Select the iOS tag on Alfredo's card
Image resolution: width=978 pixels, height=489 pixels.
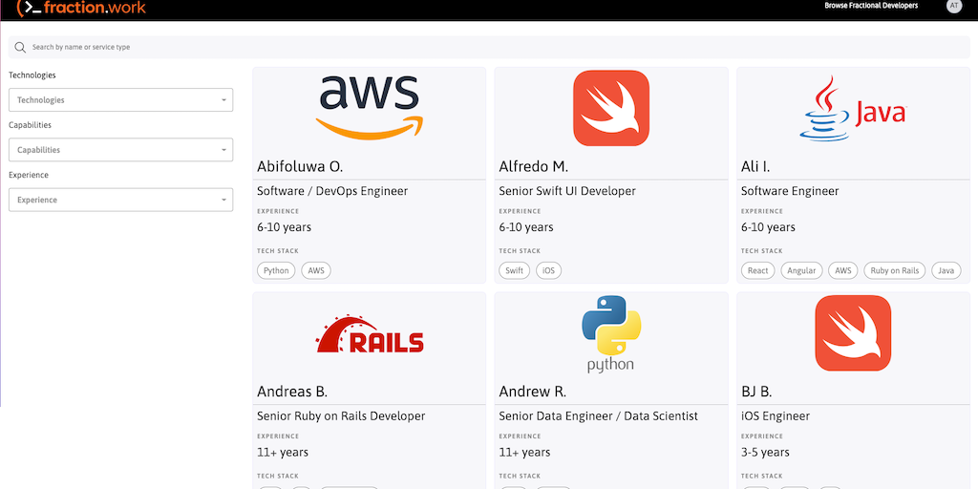[x=549, y=270]
